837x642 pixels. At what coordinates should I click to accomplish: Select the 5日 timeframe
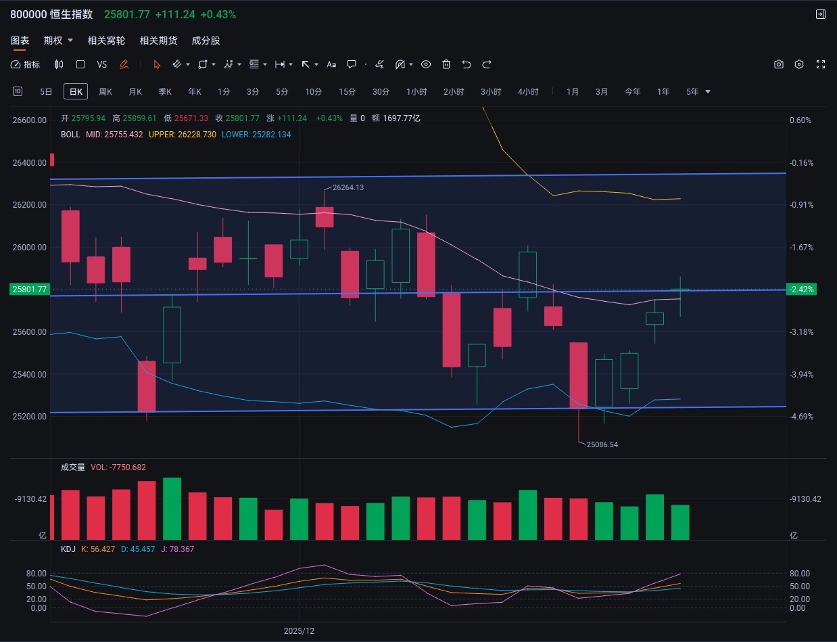tap(46, 91)
